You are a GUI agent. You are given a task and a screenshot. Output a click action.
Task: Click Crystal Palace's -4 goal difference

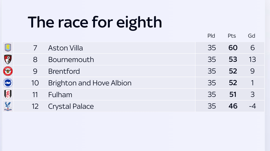click(252, 106)
